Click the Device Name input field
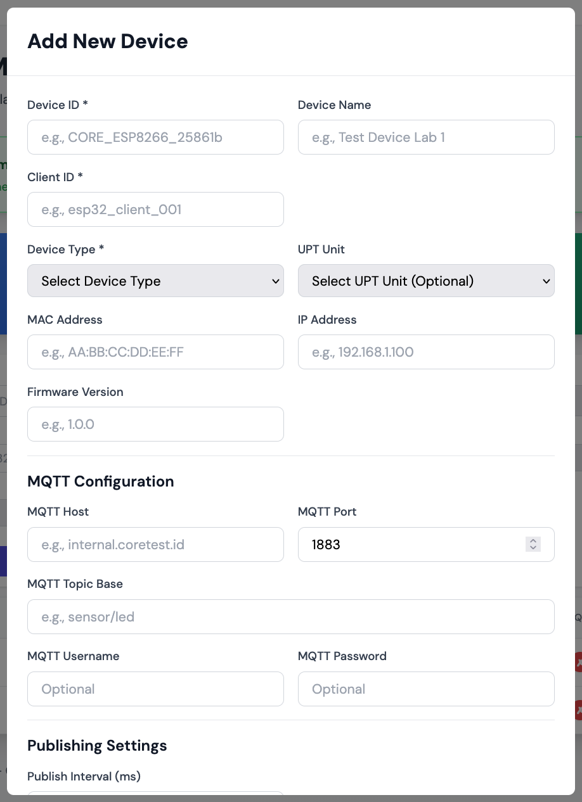Image resolution: width=582 pixels, height=802 pixels. point(426,137)
